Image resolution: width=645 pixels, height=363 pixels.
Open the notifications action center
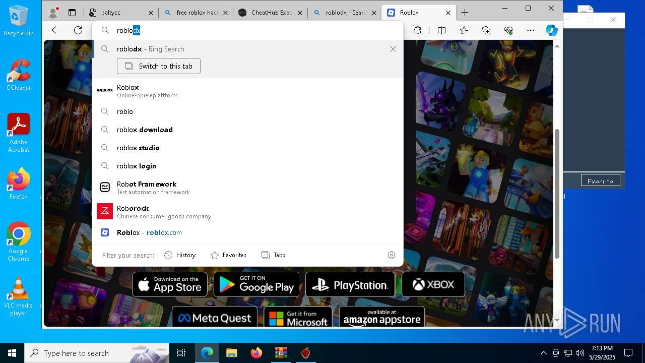pos(628,353)
